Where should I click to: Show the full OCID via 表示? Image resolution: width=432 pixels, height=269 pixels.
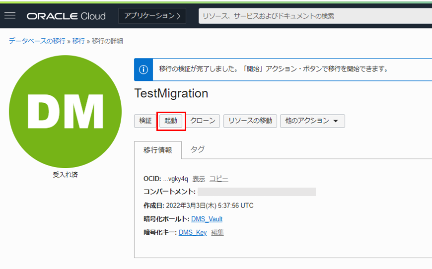tap(199, 179)
